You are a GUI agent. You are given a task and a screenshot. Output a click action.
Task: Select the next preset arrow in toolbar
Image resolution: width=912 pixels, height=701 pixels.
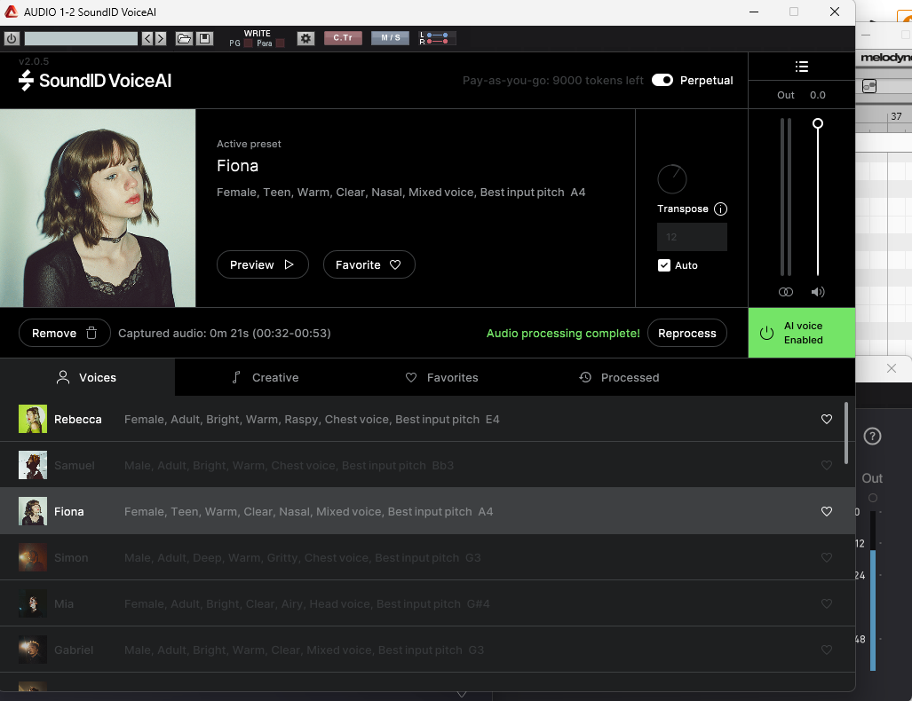161,38
